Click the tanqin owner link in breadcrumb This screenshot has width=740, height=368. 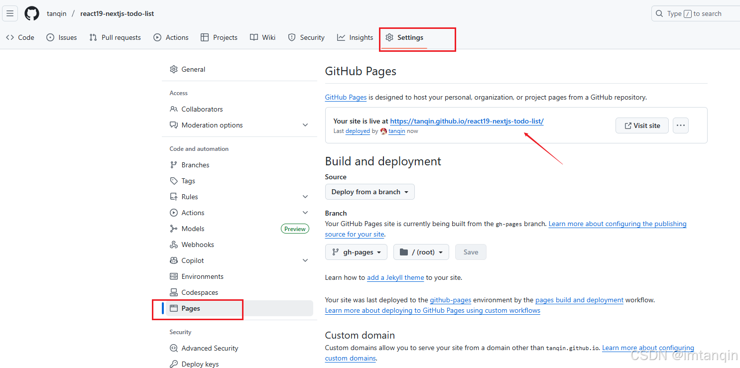(x=56, y=13)
